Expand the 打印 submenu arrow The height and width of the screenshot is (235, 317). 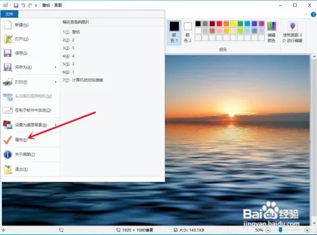pos(56,82)
